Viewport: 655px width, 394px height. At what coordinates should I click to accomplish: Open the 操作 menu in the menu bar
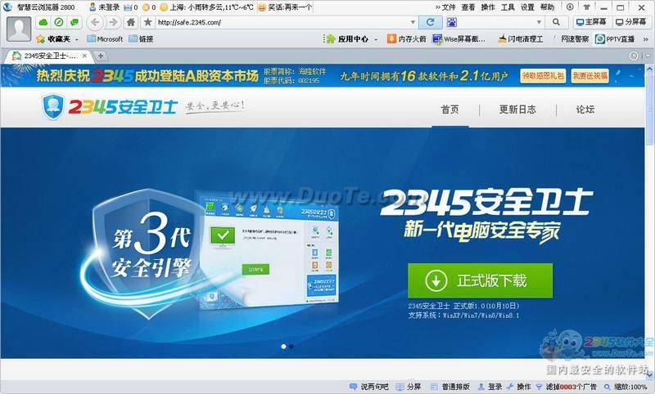click(488, 7)
